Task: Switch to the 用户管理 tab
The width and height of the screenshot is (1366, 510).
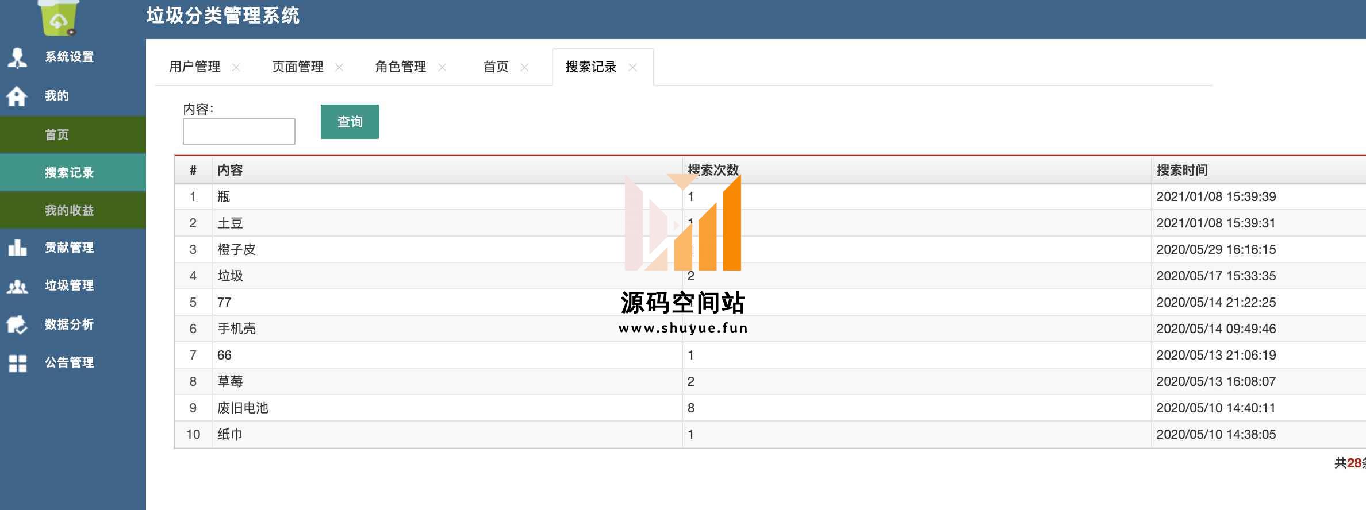Action: tap(195, 67)
